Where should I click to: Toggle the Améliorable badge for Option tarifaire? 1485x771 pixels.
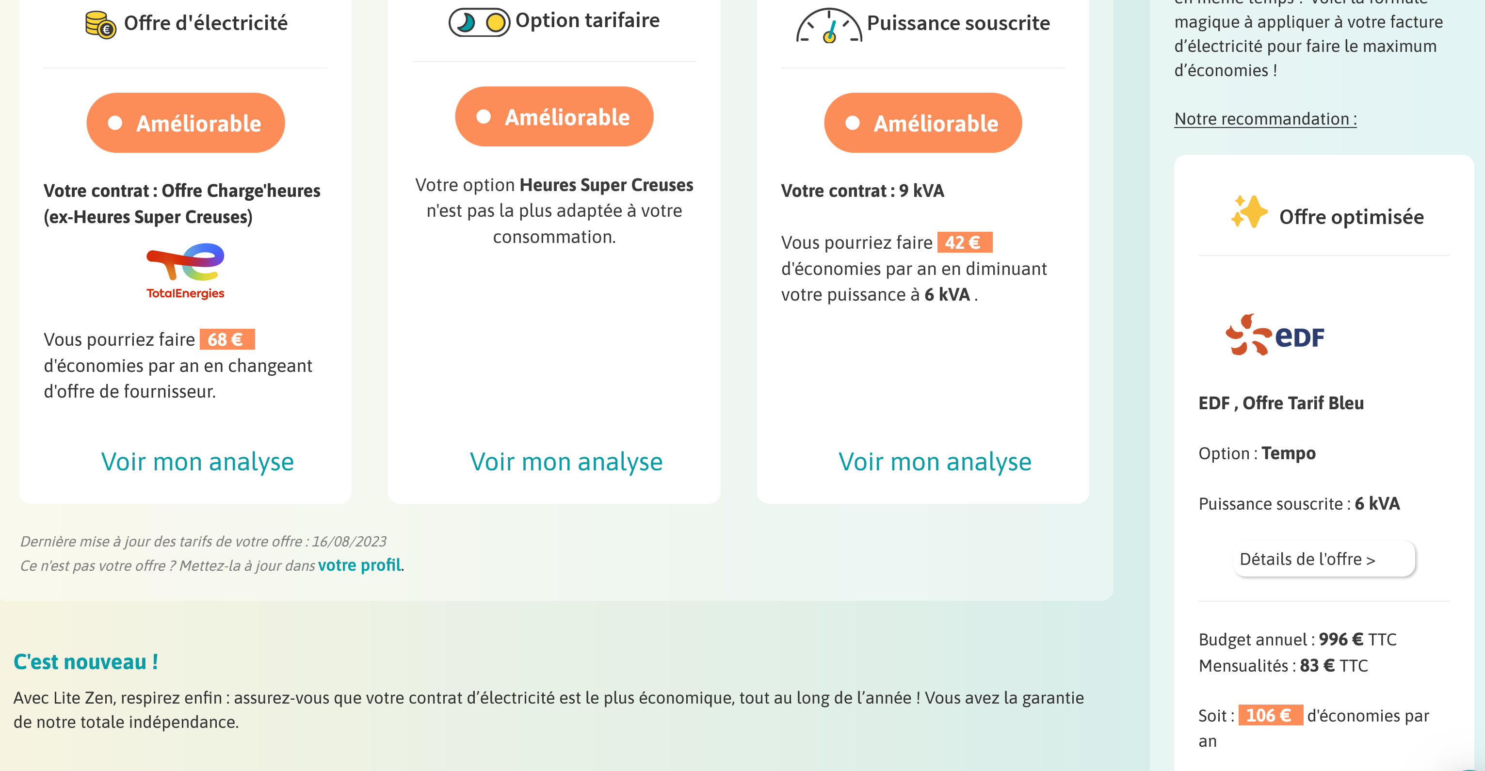tap(554, 116)
